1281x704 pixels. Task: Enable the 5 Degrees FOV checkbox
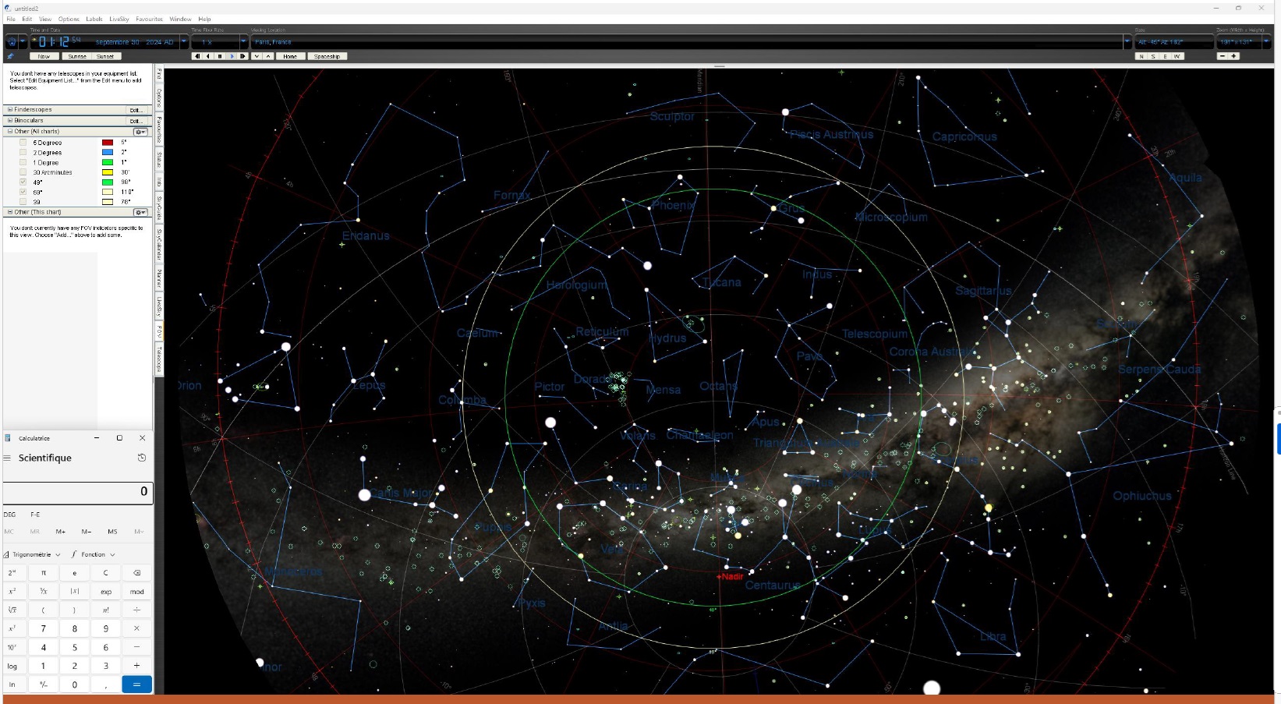[23, 143]
